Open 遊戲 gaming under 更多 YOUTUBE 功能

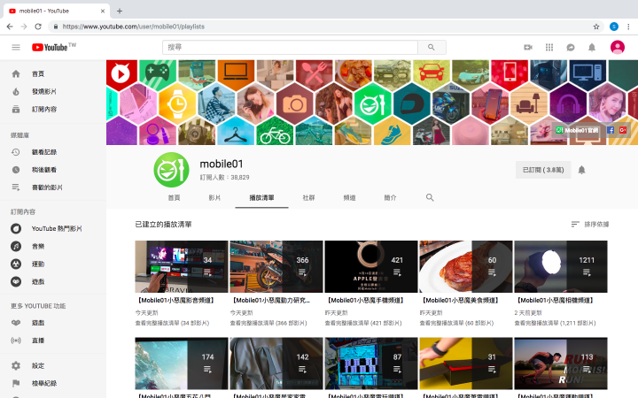(x=53, y=323)
